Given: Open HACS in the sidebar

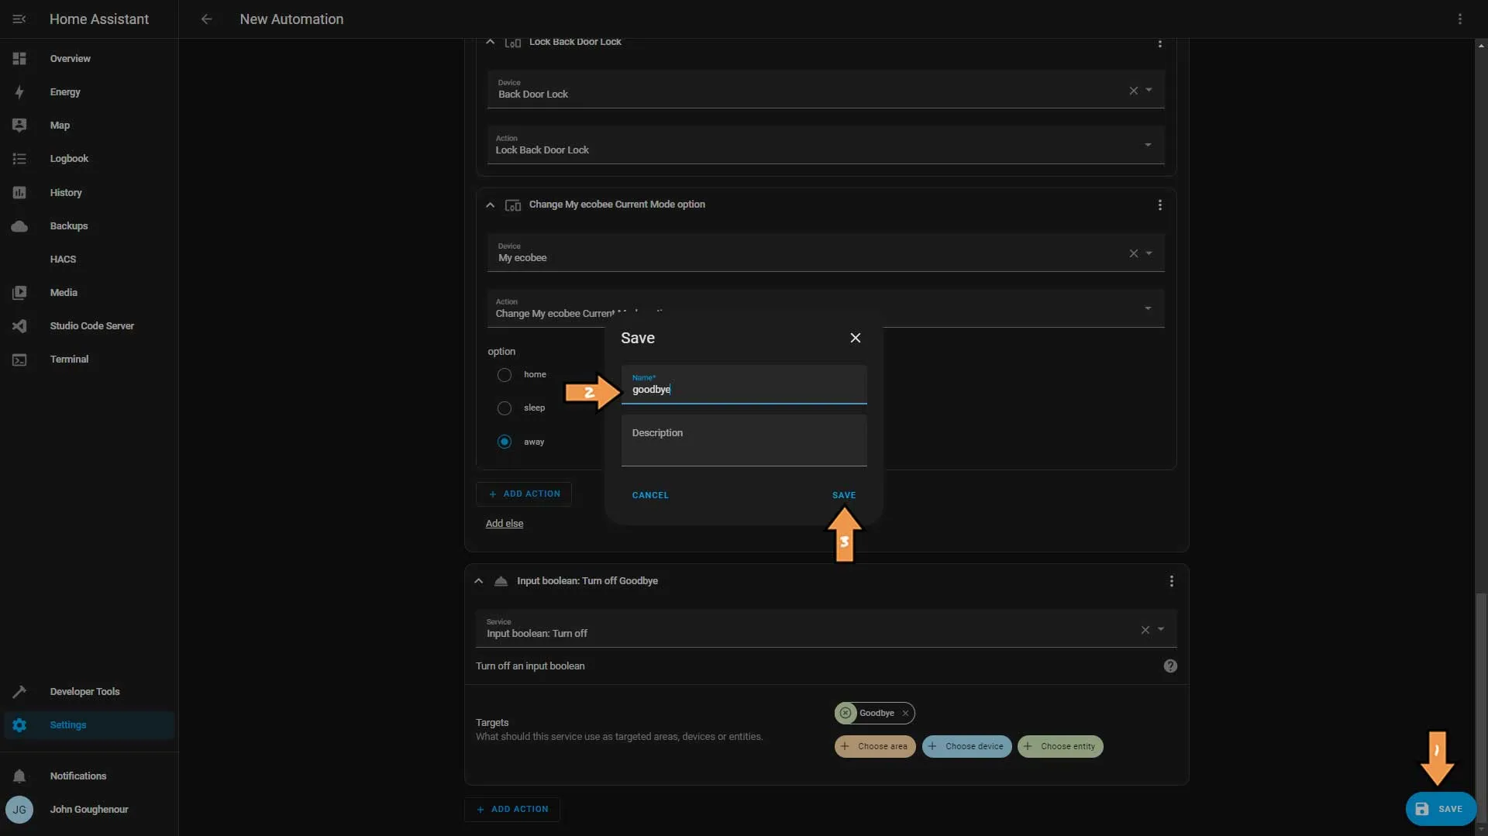Looking at the screenshot, I should point(89,259).
